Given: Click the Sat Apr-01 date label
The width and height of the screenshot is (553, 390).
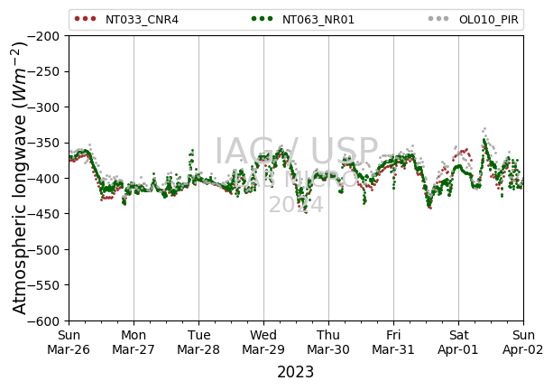Looking at the screenshot, I should click(x=458, y=342).
